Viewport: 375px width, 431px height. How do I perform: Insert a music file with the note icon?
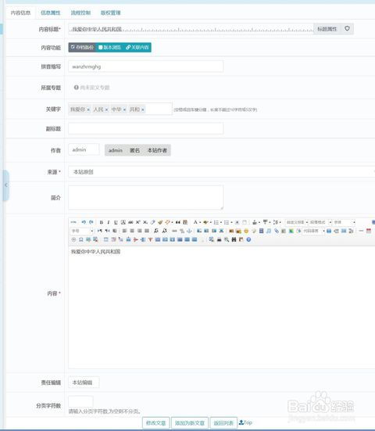pos(269,231)
